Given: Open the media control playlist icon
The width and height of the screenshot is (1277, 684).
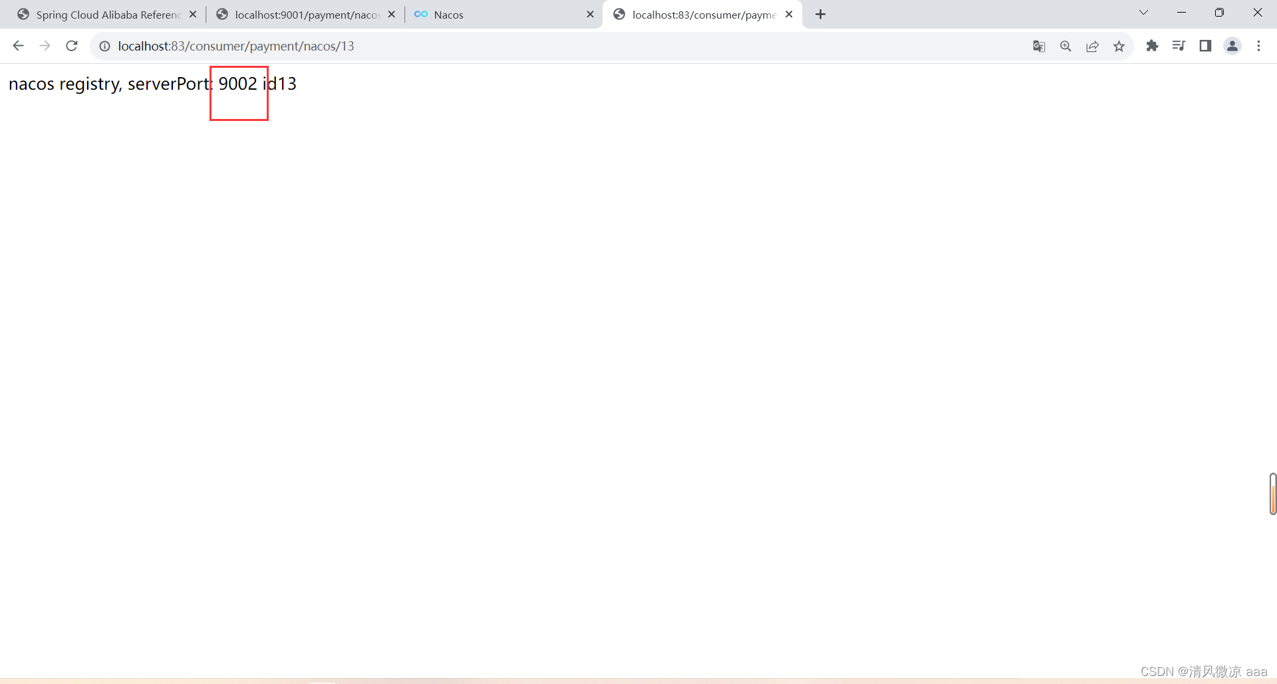Looking at the screenshot, I should [x=1179, y=46].
